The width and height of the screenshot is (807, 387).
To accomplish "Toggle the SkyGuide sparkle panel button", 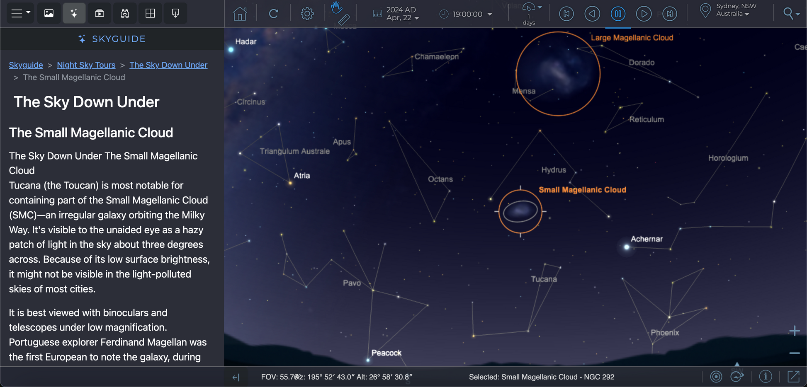I will point(74,13).
